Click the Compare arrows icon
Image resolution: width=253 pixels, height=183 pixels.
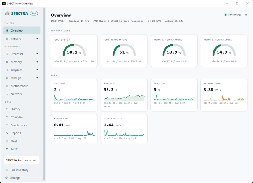tap(7, 117)
